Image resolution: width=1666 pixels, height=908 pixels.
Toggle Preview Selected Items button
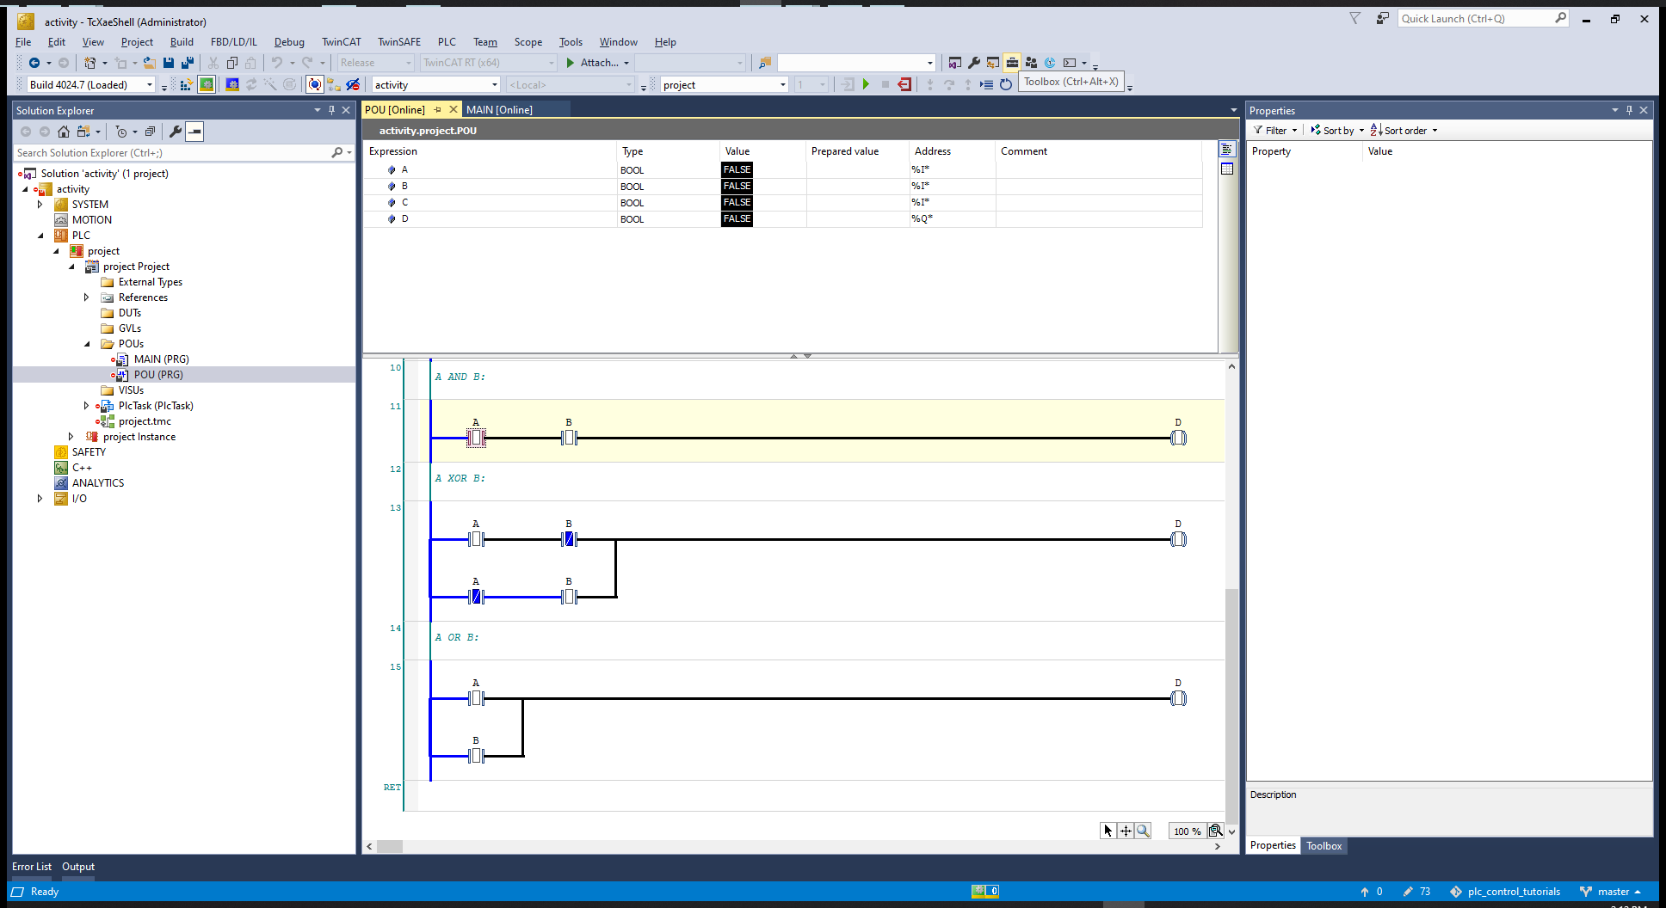coord(195,132)
